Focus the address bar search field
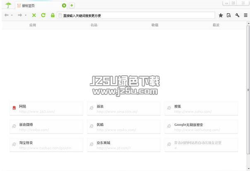This screenshot has height=171, width=250. pyautogui.click(x=136, y=15)
